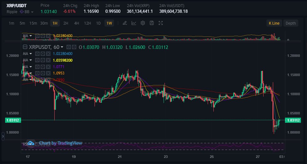Toggle visibility eye for volume pane MA
The image size is (307, 164).
point(37,36)
